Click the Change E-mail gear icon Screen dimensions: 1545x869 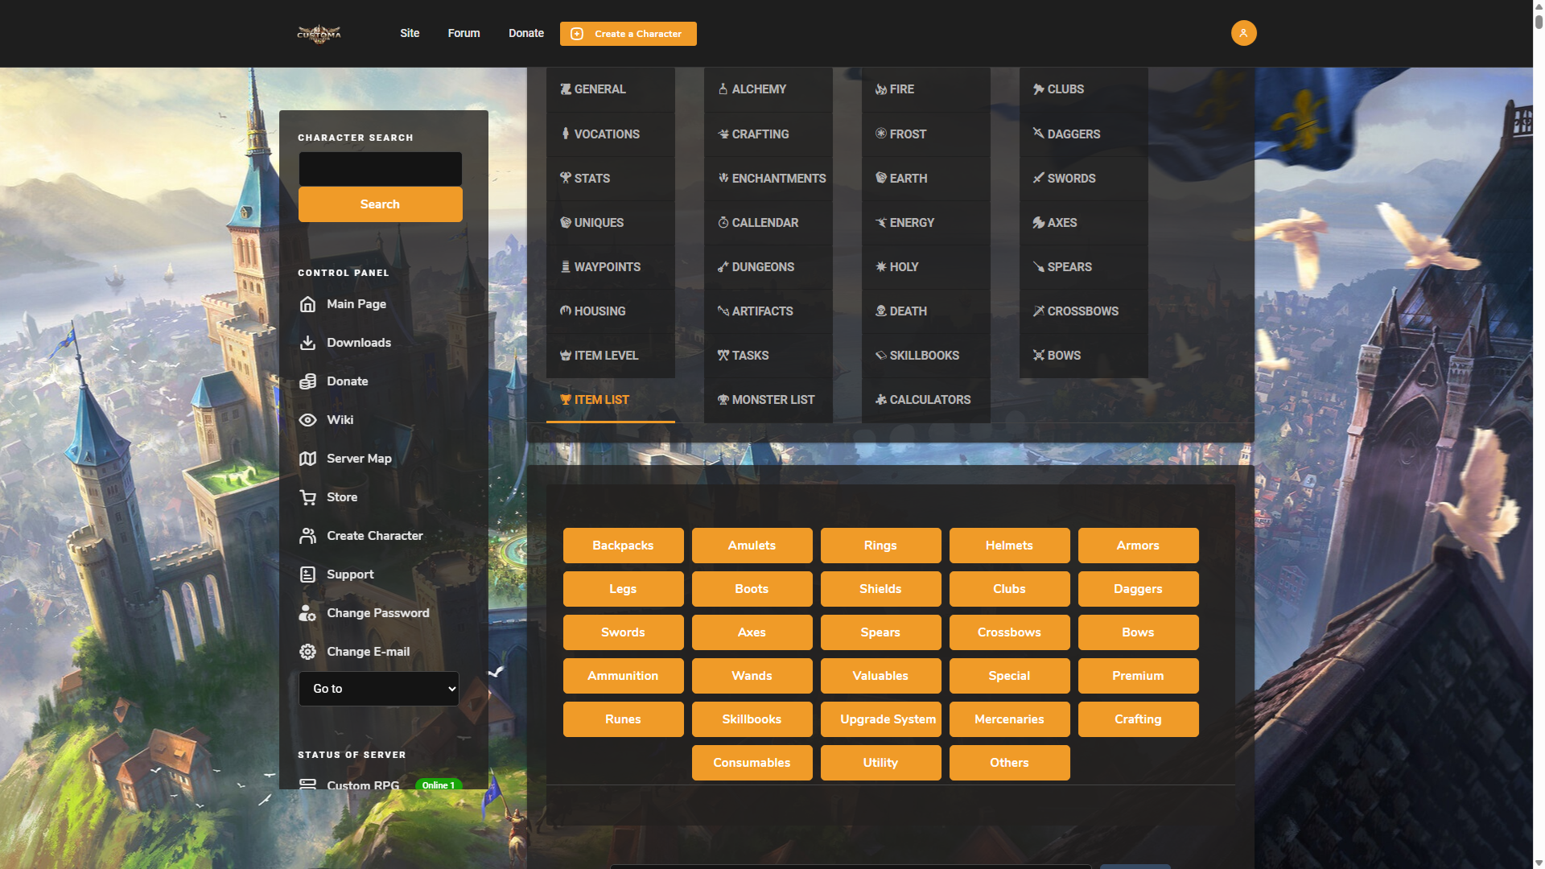tap(307, 652)
